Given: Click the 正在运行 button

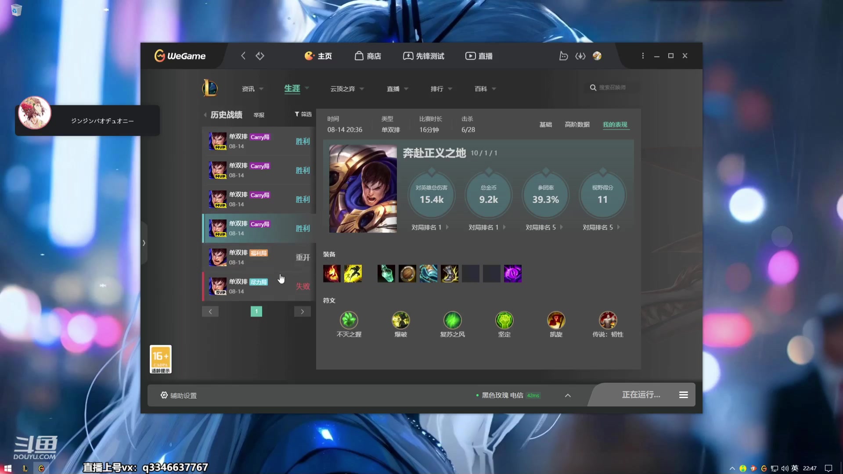Looking at the screenshot, I should click(641, 395).
